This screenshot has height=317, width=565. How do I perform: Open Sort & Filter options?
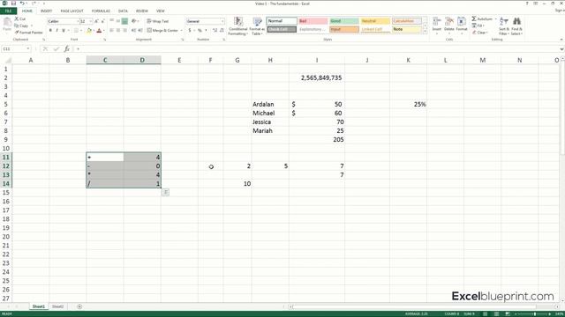tap(504, 26)
